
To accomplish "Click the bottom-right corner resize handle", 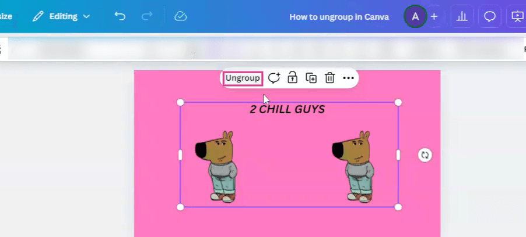I will point(398,207).
